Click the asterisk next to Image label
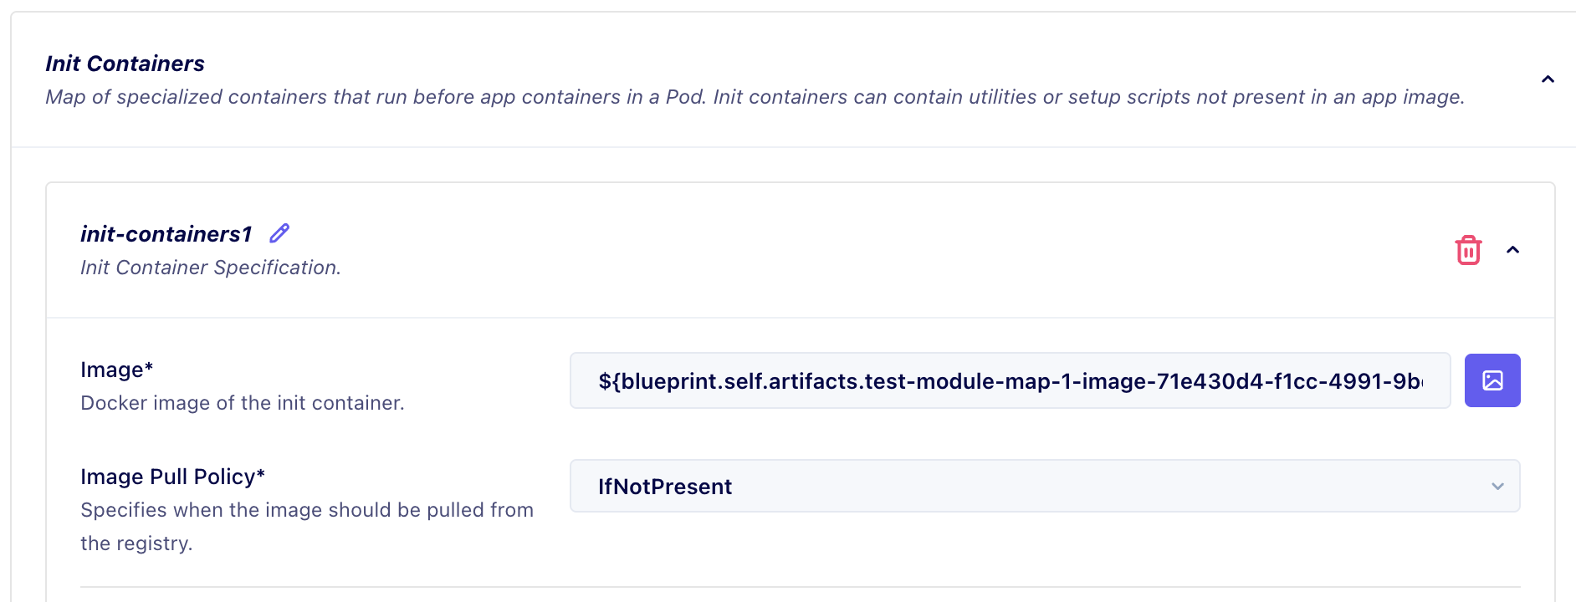Image resolution: width=1576 pixels, height=602 pixels. point(149,367)
